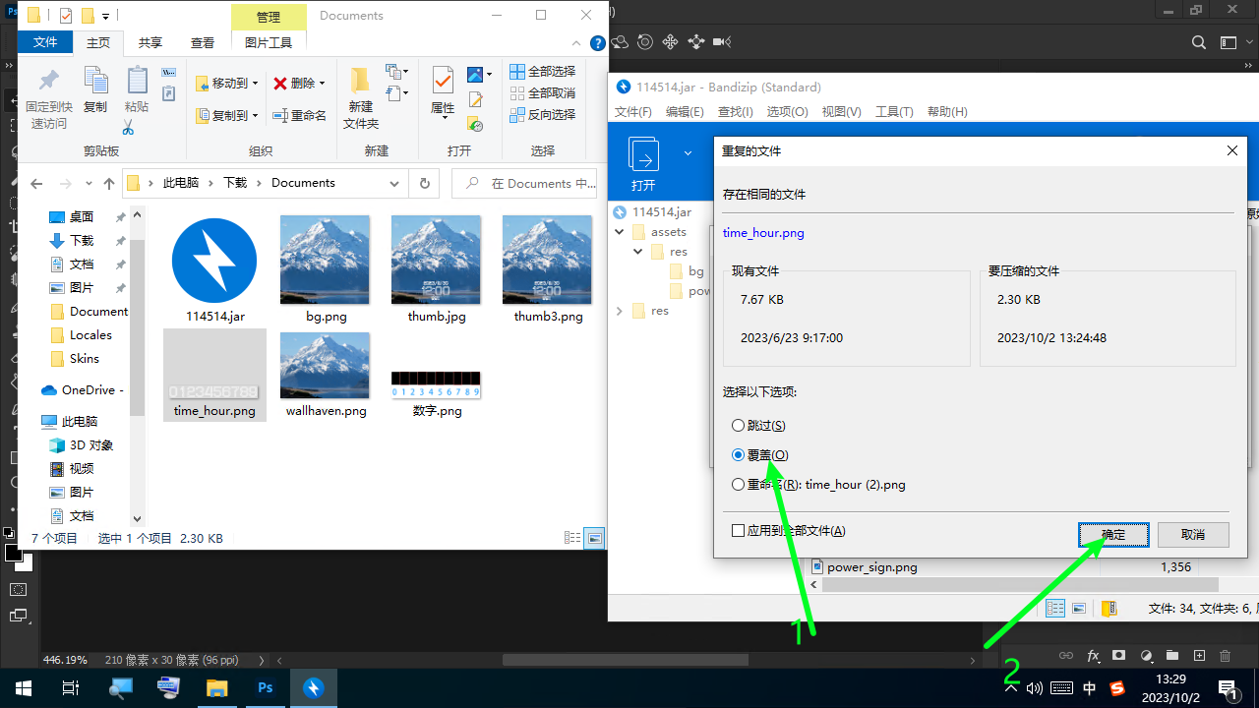Open Bandizip from the Windows taskbar
Viewport: 1259px width, 708px height.
click(x=313, y=688)
